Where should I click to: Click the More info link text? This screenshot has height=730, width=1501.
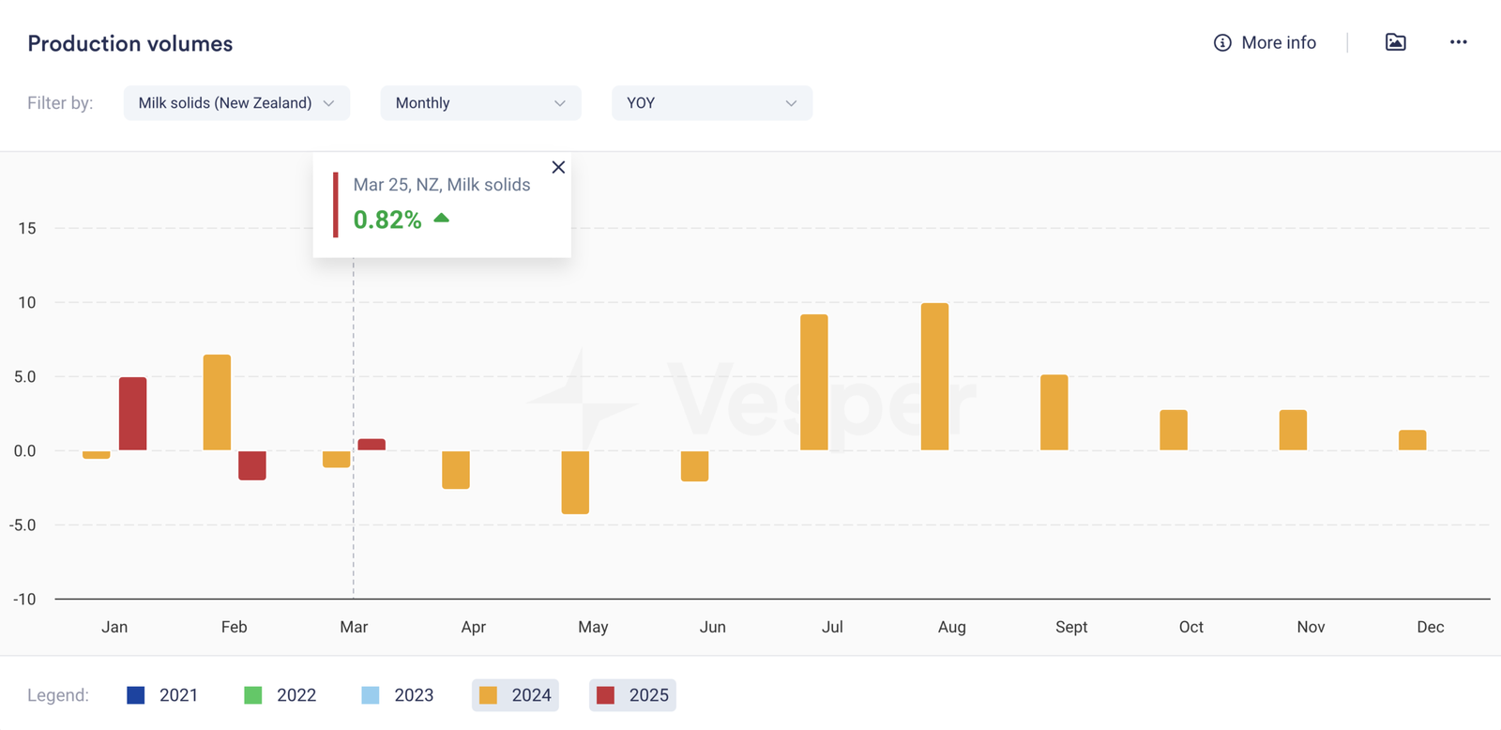[x=1278, y=43]
